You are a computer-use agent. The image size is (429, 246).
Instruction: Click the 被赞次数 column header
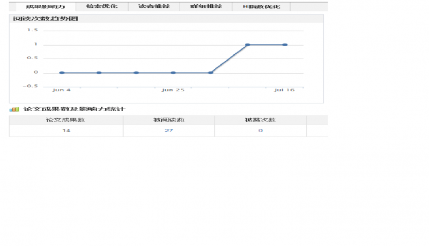click(x=261, y=120)
